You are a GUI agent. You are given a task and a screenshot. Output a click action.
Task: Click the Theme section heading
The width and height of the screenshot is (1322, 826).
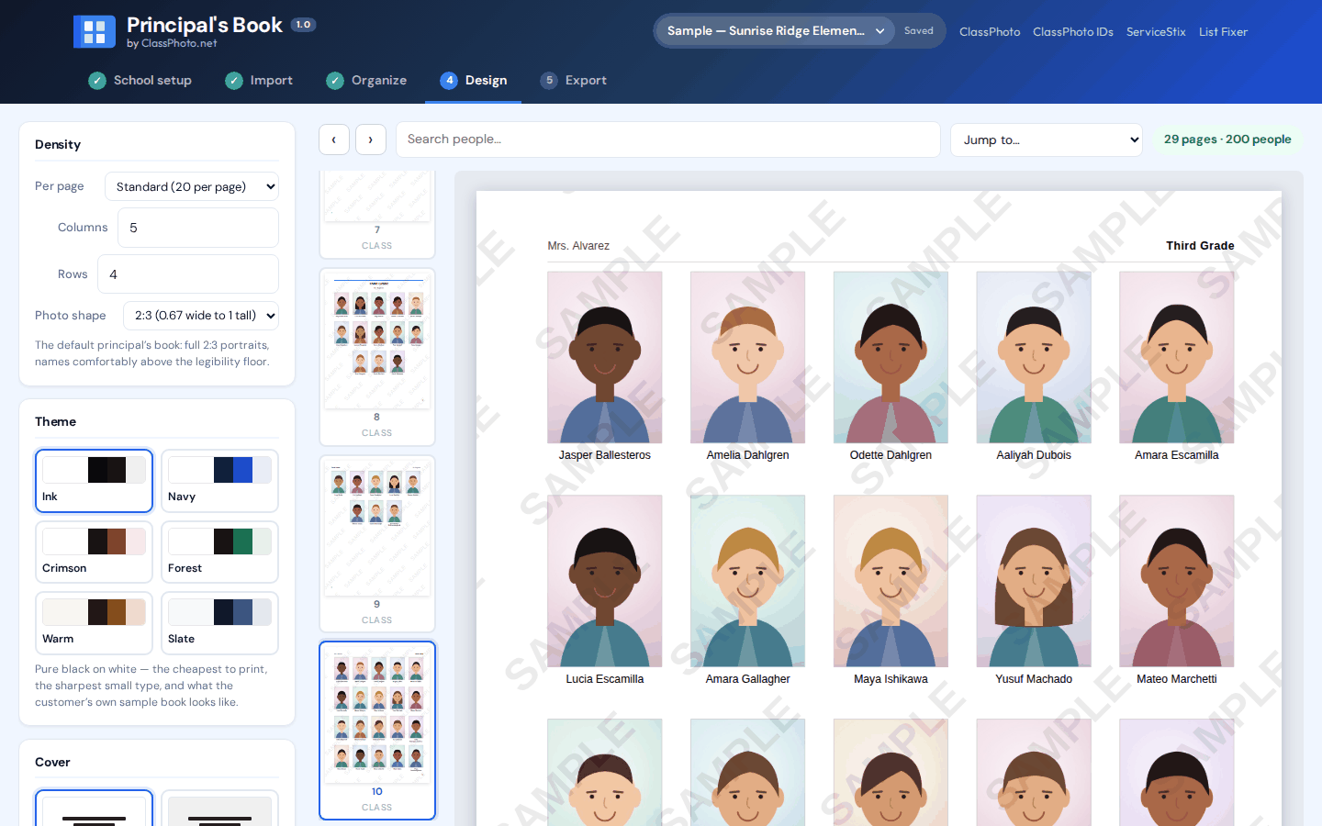tap(55, 422)
